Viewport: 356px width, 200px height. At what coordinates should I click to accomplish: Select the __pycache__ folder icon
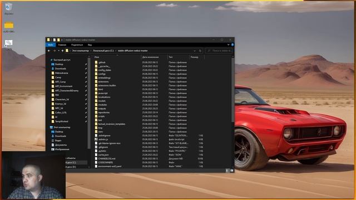click(x=96, y=66)
